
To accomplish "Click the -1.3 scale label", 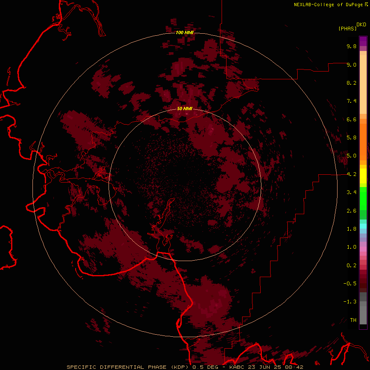I will pos(350,302).
